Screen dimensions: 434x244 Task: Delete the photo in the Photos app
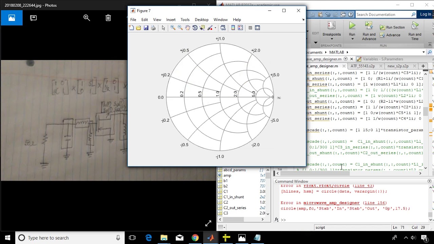coord(108,18)
